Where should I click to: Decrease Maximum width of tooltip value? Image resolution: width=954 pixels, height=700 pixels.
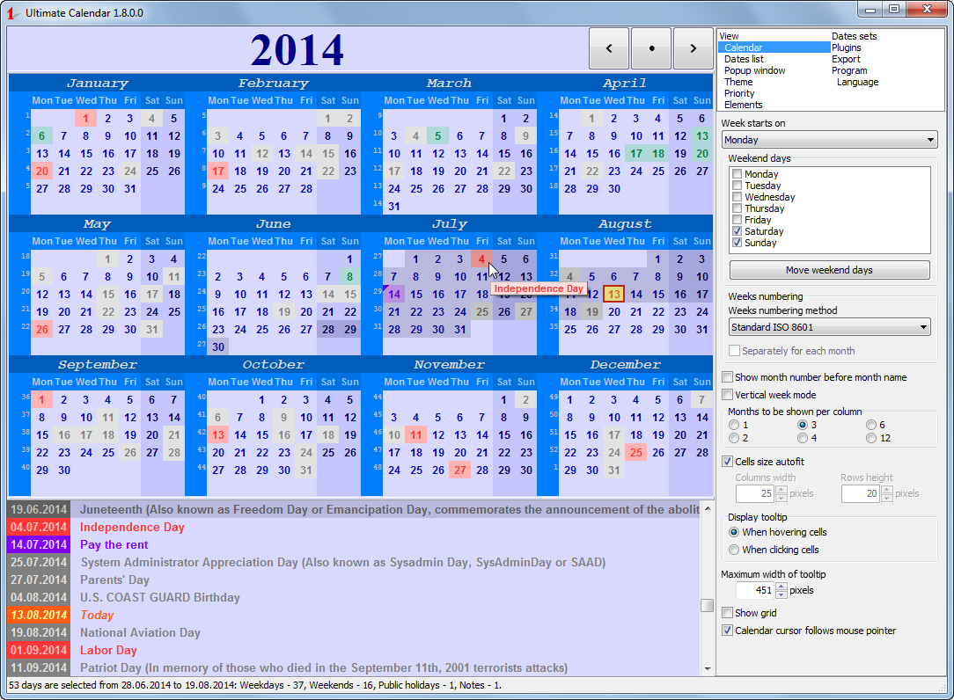782,594
